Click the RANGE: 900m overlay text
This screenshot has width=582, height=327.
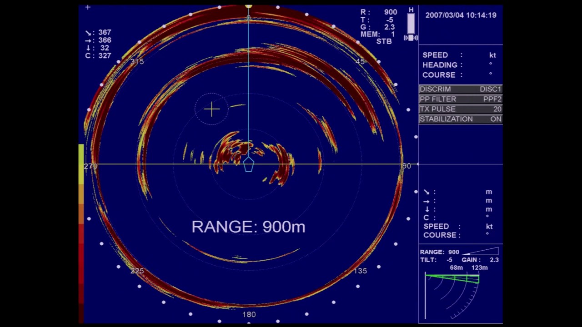point(248,227)
